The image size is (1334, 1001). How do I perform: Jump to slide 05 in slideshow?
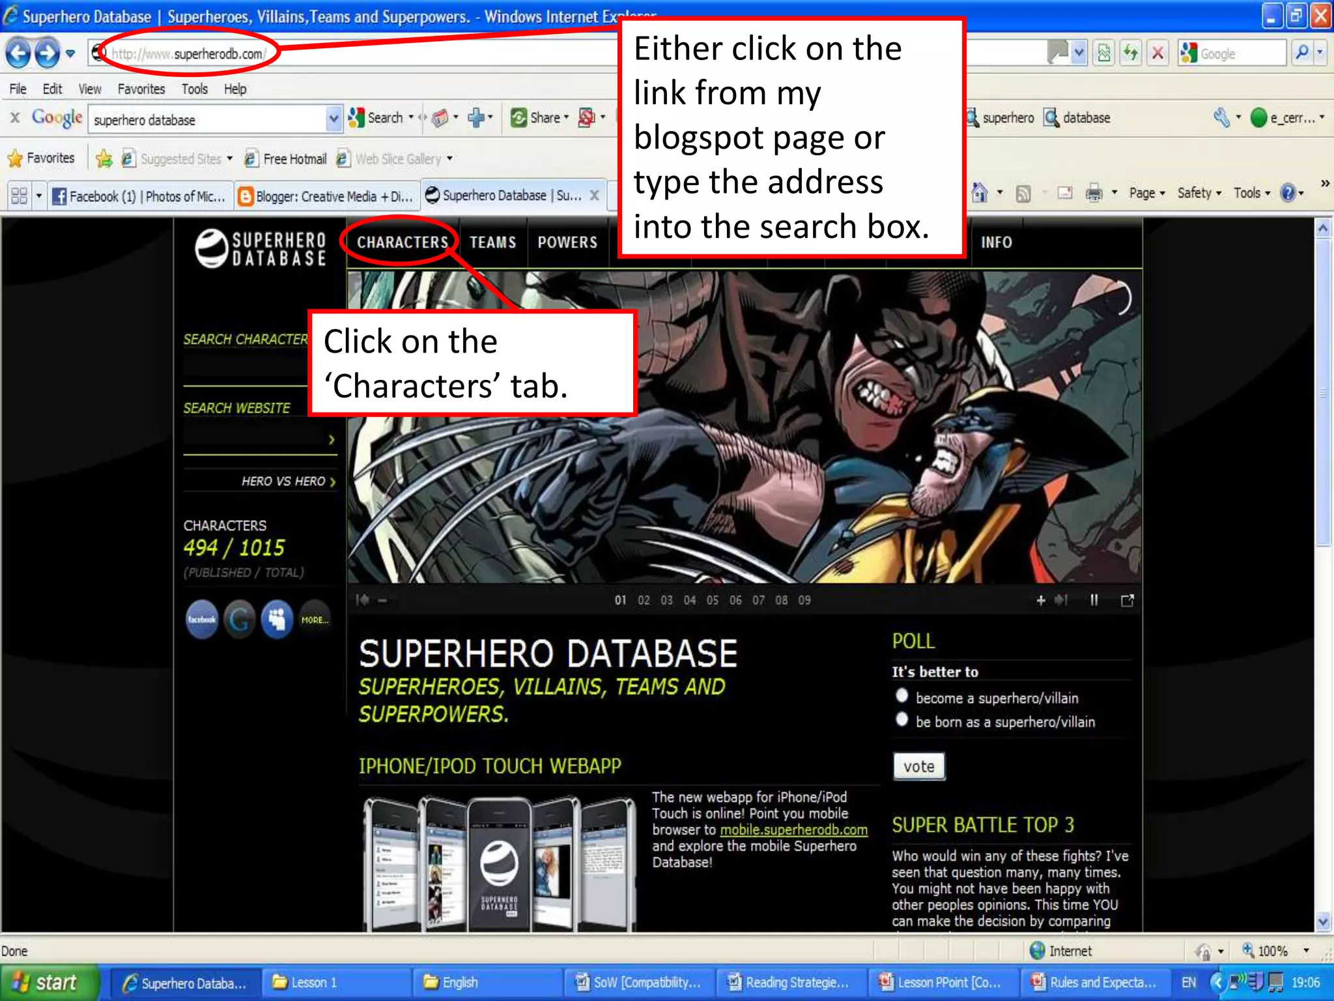(x=713, y=600)
